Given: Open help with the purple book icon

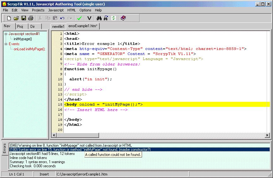Looking at the screenshot, I should point(123,18).
